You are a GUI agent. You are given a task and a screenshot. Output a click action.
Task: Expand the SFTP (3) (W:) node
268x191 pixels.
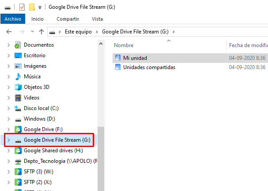tap(9, 172)
